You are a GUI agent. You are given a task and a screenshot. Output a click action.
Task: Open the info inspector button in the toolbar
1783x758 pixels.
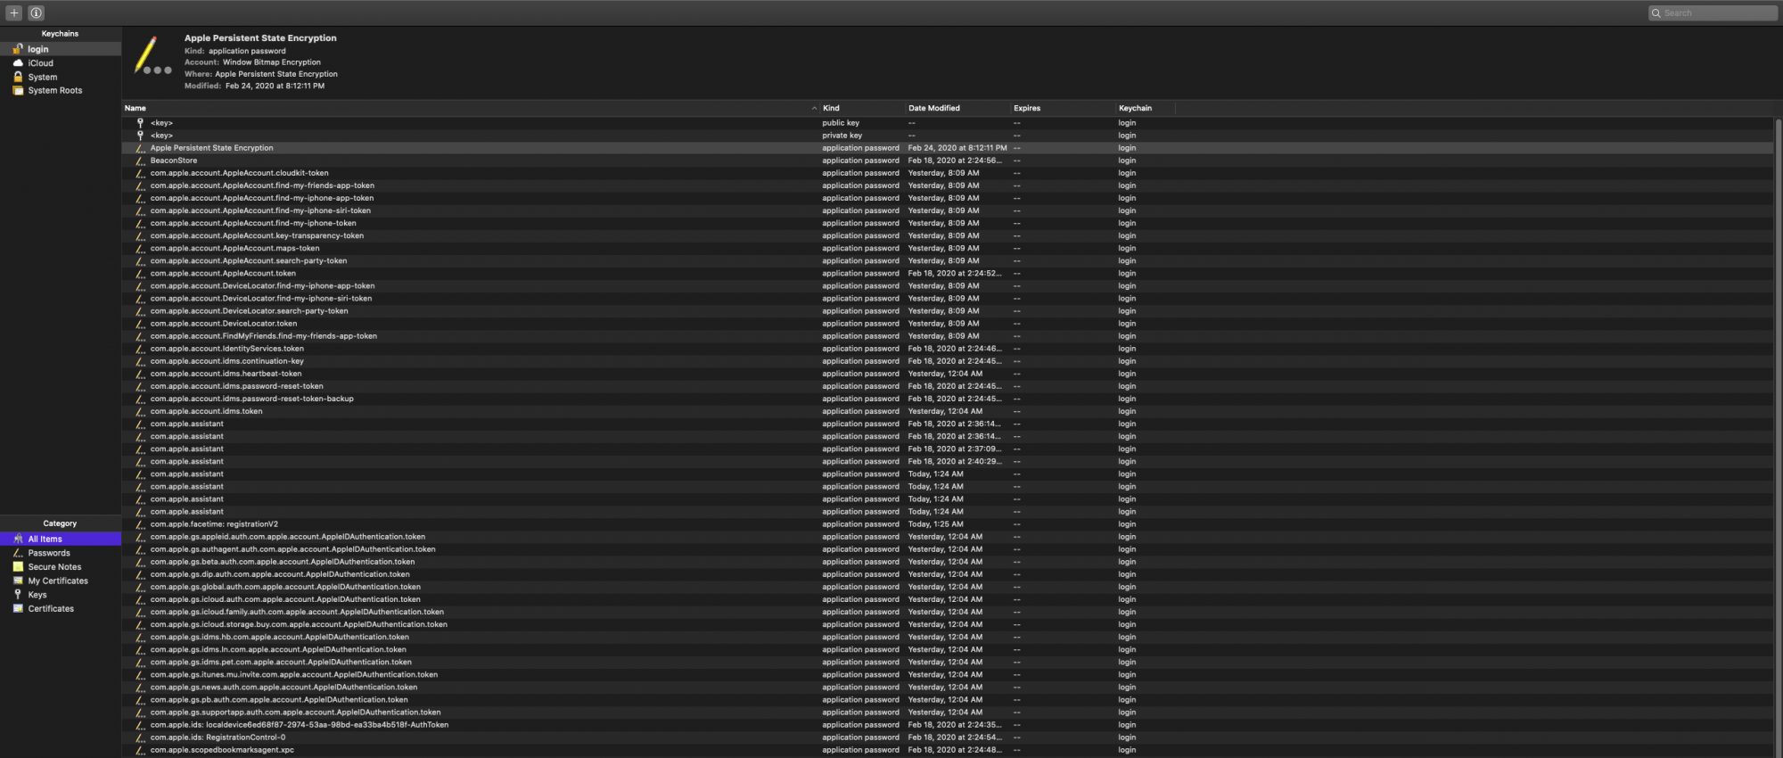(x=36, y=12)
